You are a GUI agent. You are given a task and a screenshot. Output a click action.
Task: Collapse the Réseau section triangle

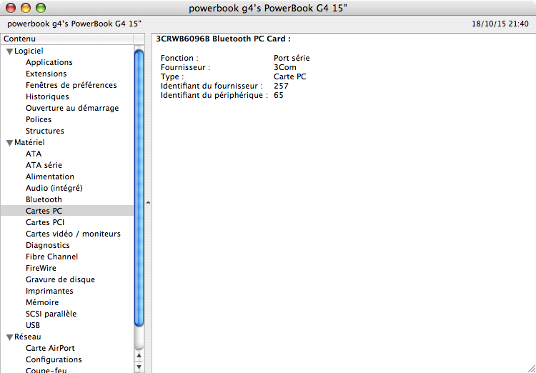tap(9, 337)
